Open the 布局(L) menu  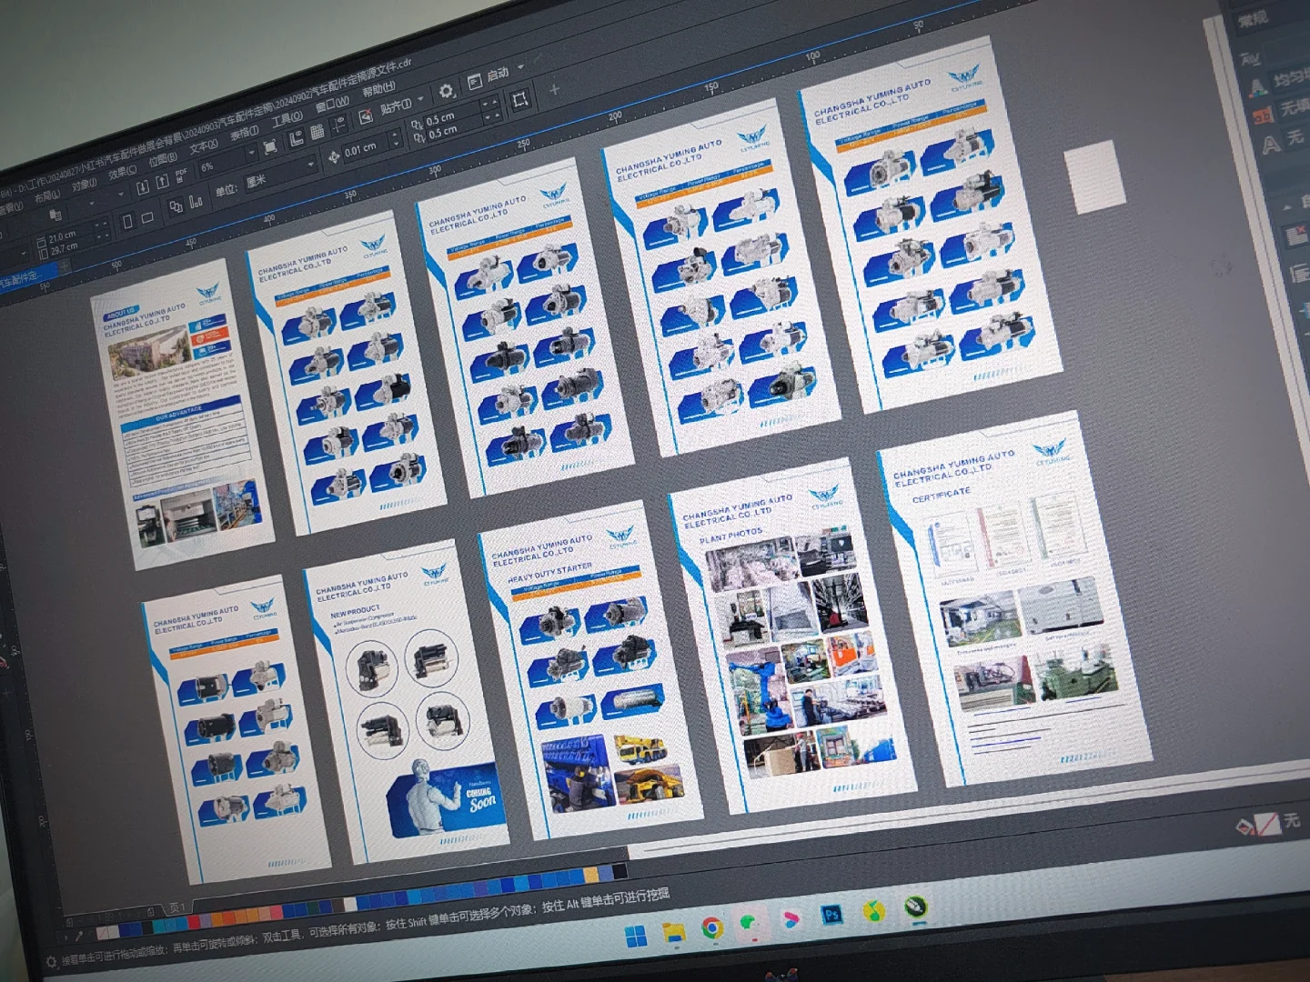(x=47, y=195)
